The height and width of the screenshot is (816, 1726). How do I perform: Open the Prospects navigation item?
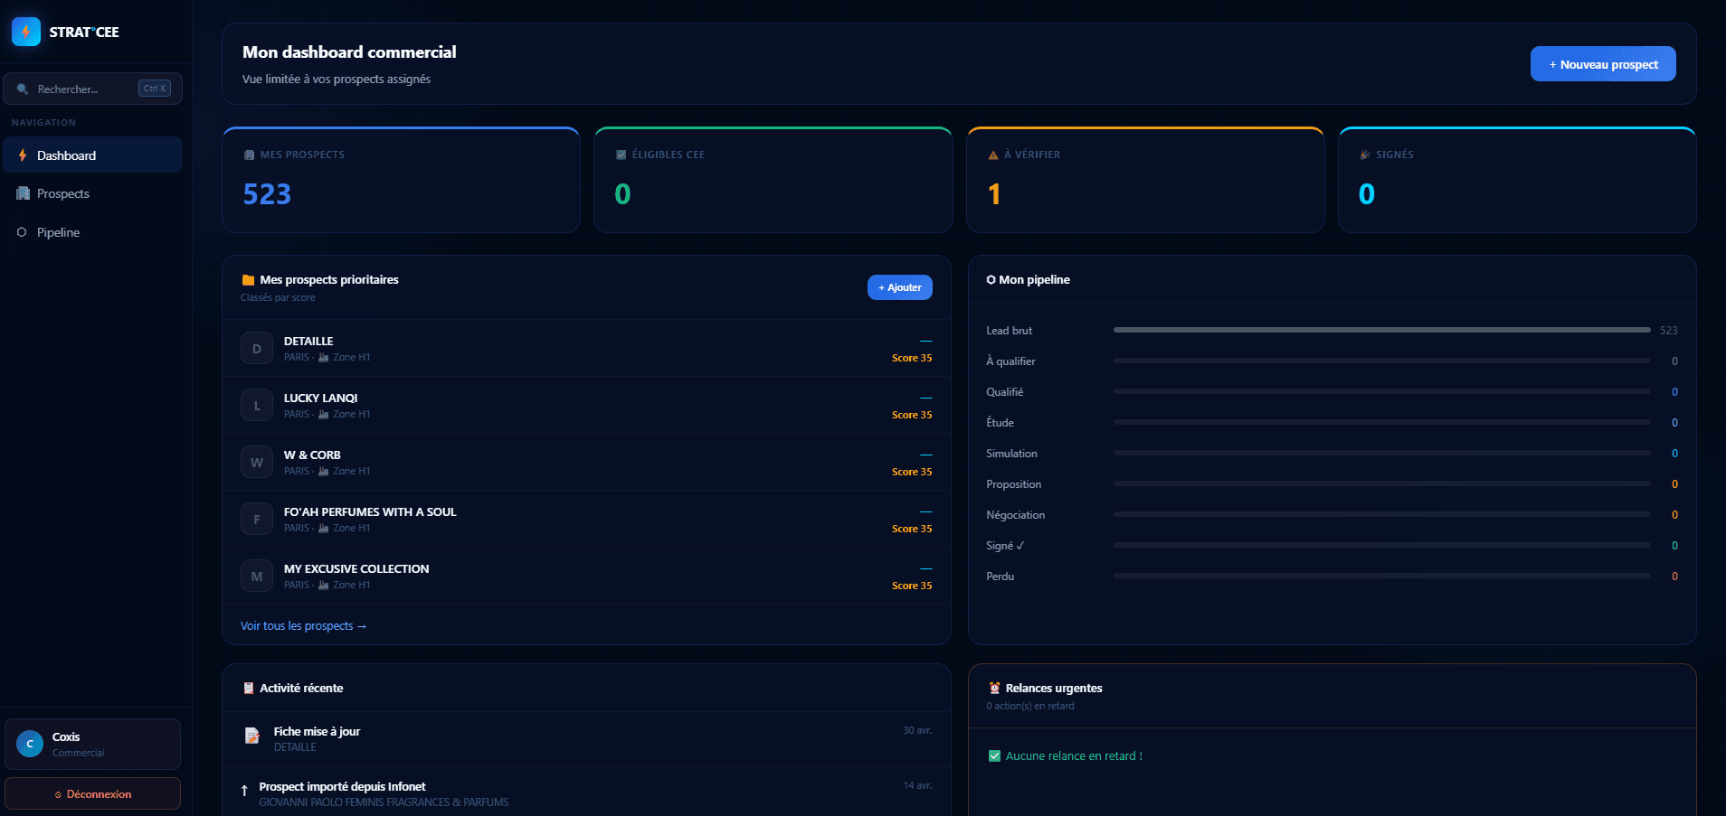pyautogui.click(x=93, y=193)
